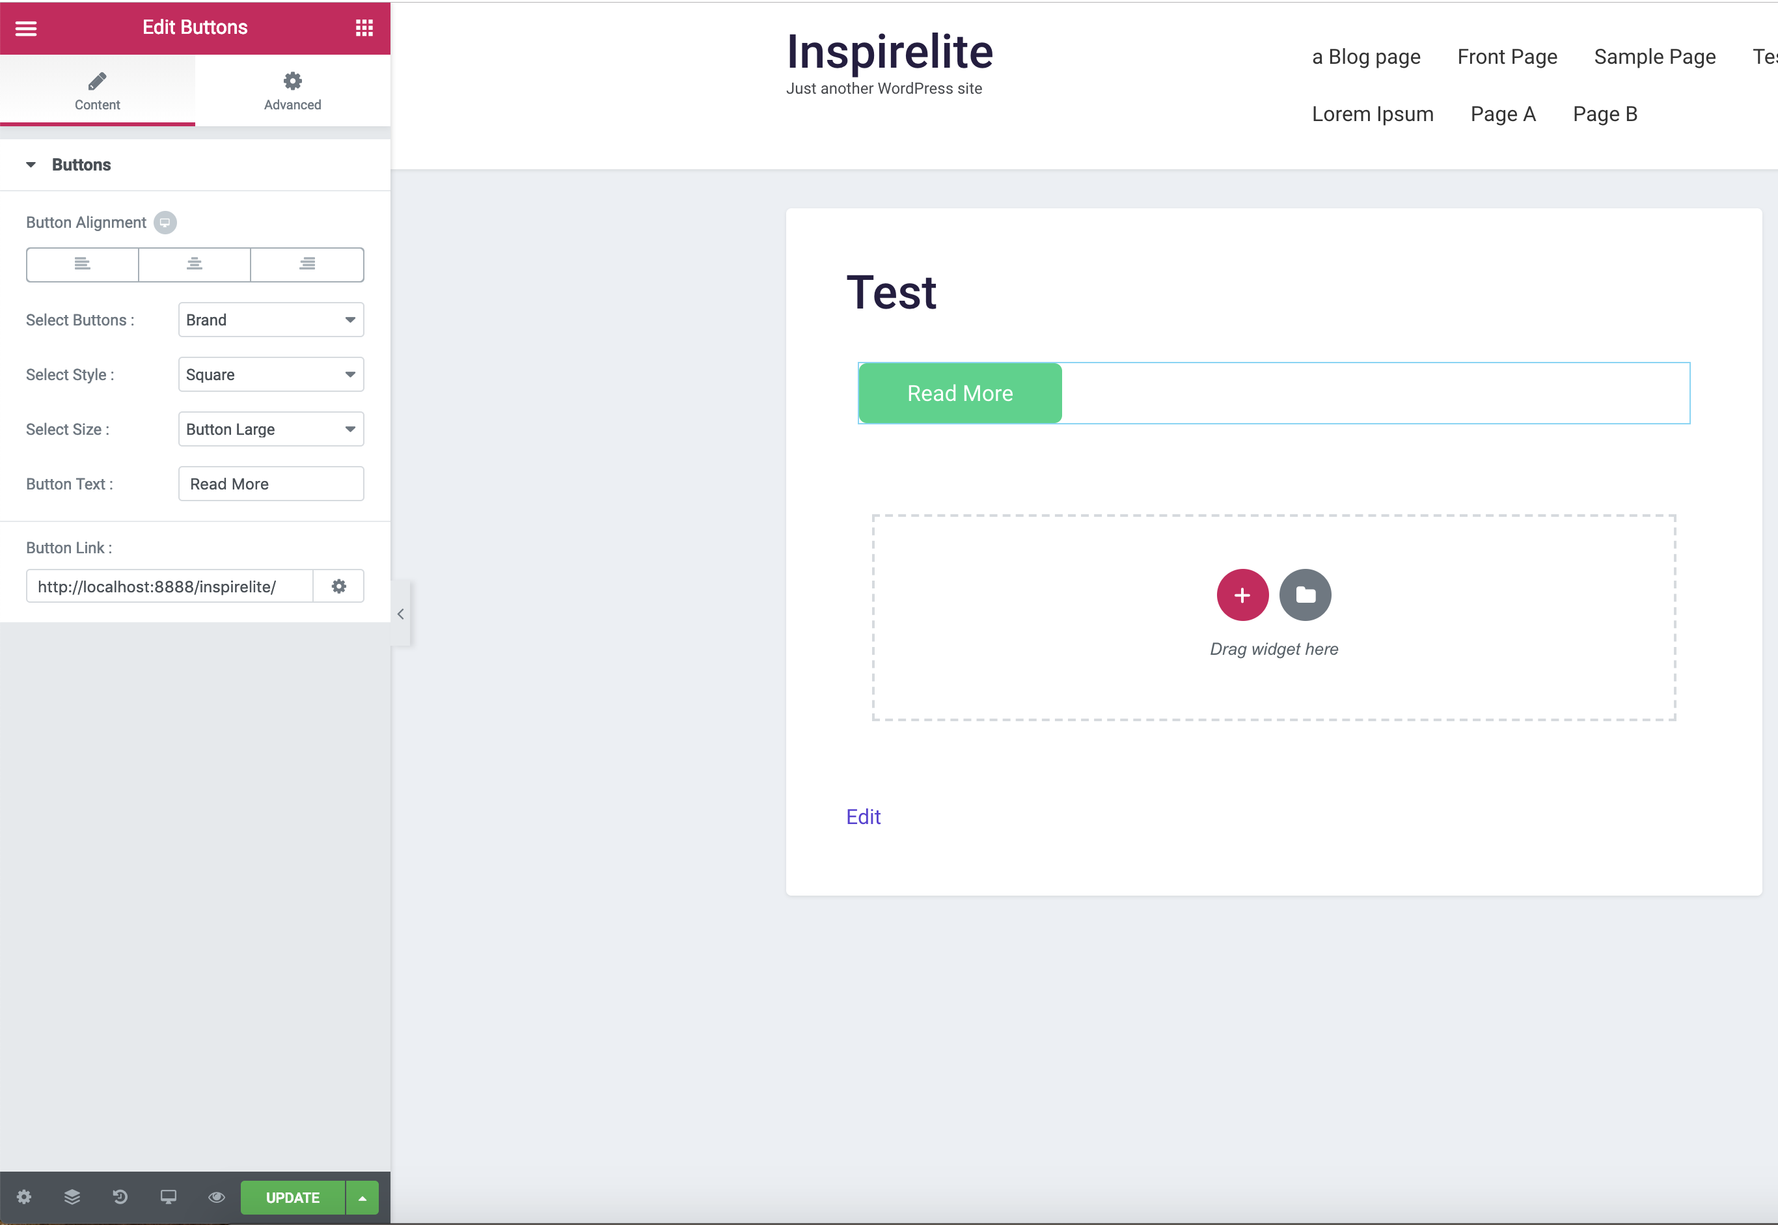Click the green UPDATE button
Screen dimensions: 1778x1225
tap(292, 1198)
